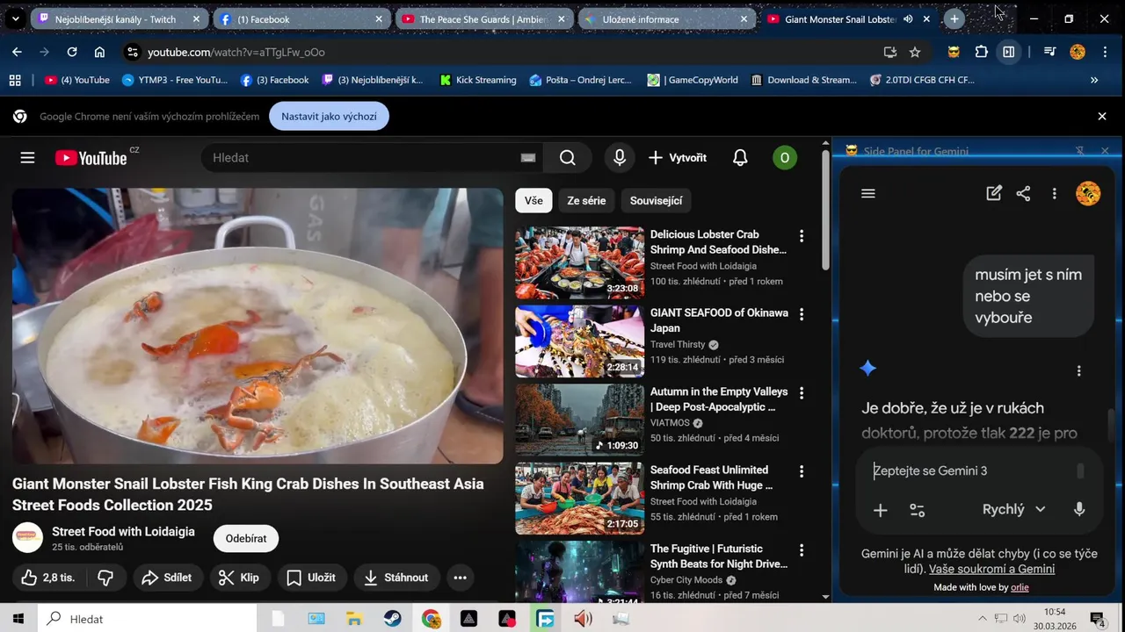This screenshot has width=1125, height=632.
Task: Open Steam from the taskbar
Action: tap(393, 619)
